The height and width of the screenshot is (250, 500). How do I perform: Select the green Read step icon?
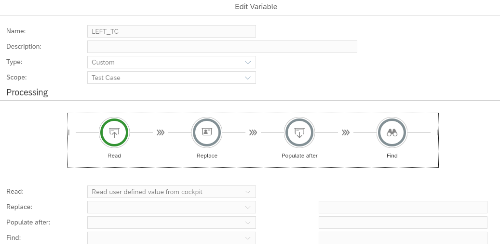114,132
